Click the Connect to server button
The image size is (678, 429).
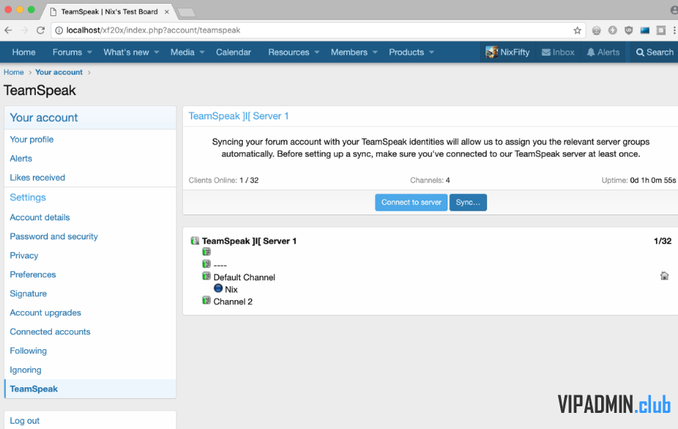[x=411, y=203]
